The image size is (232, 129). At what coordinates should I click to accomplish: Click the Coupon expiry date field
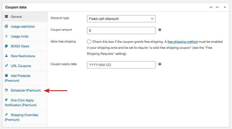[x=121, y=65]
